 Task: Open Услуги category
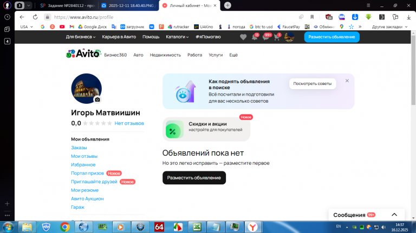(x=216, y=55)
